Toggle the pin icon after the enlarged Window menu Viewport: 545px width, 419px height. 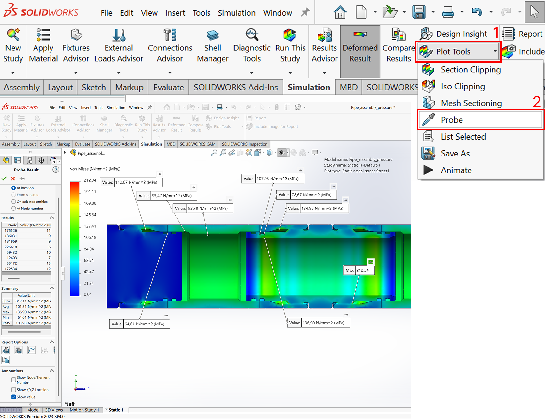(305, 12)
